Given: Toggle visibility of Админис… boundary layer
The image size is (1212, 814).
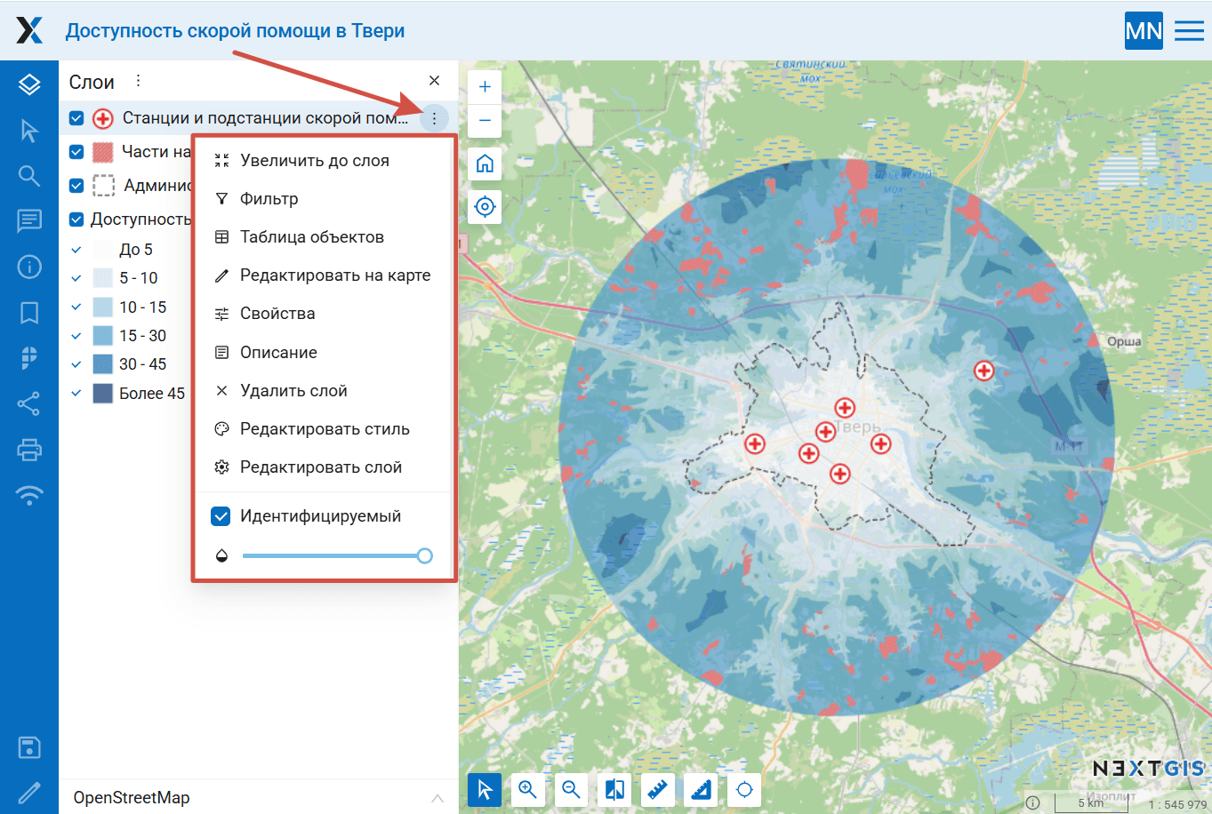Looking at the screenshot, I should pyautogui.click(x=76, y=186).
